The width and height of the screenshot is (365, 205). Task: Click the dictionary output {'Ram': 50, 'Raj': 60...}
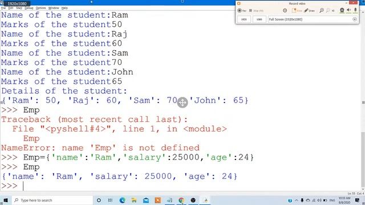point(125,100)
